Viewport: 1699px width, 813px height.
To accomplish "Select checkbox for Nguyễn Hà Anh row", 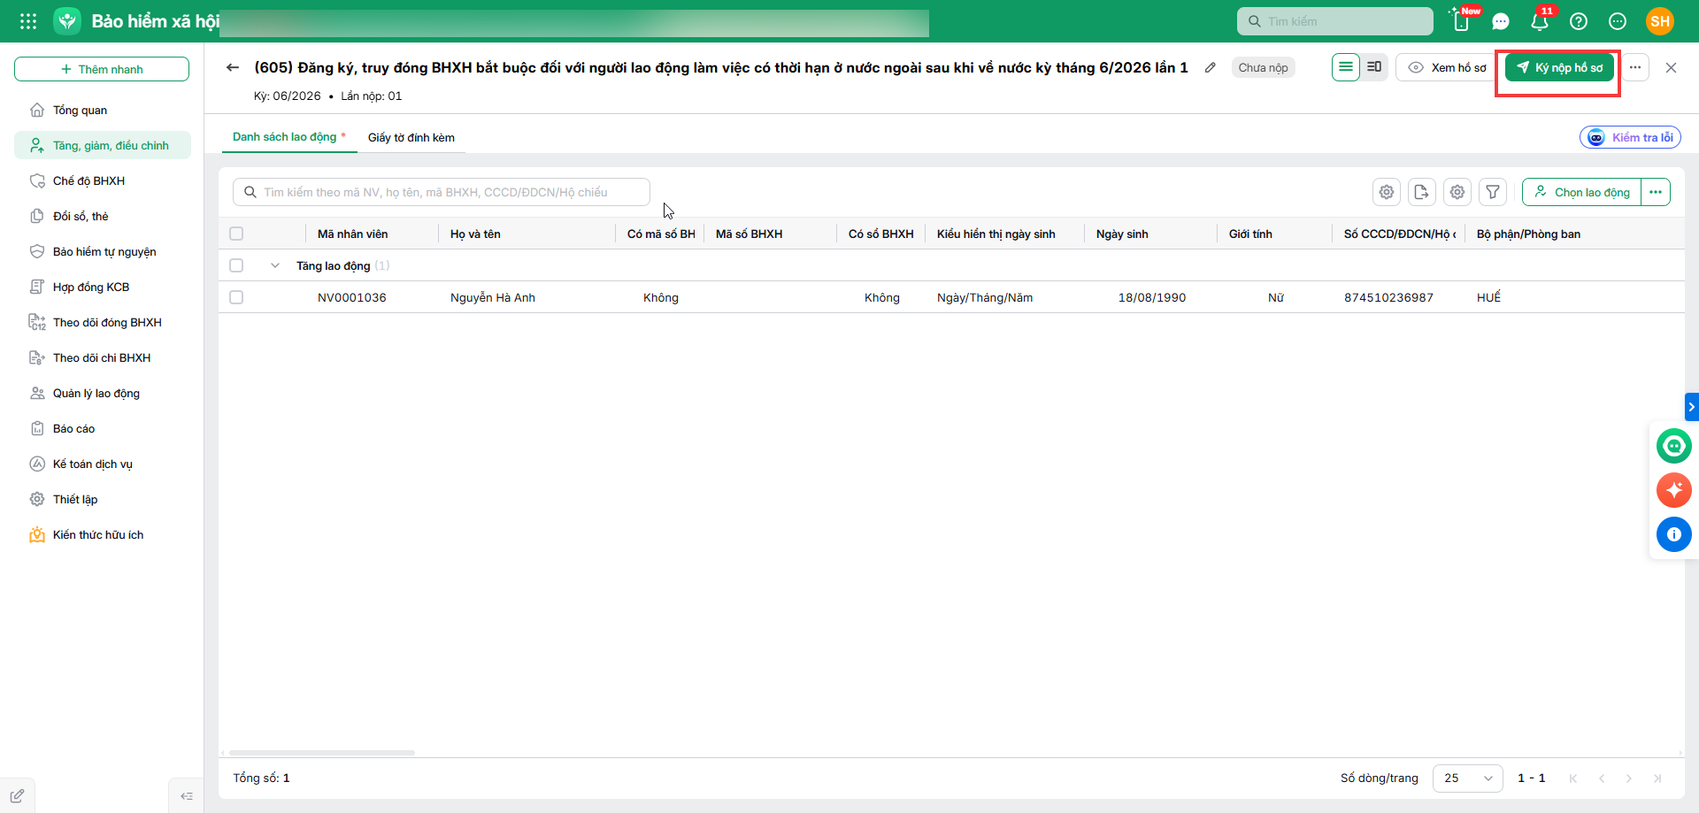I will pyautogui.click(x=236, y=297).
